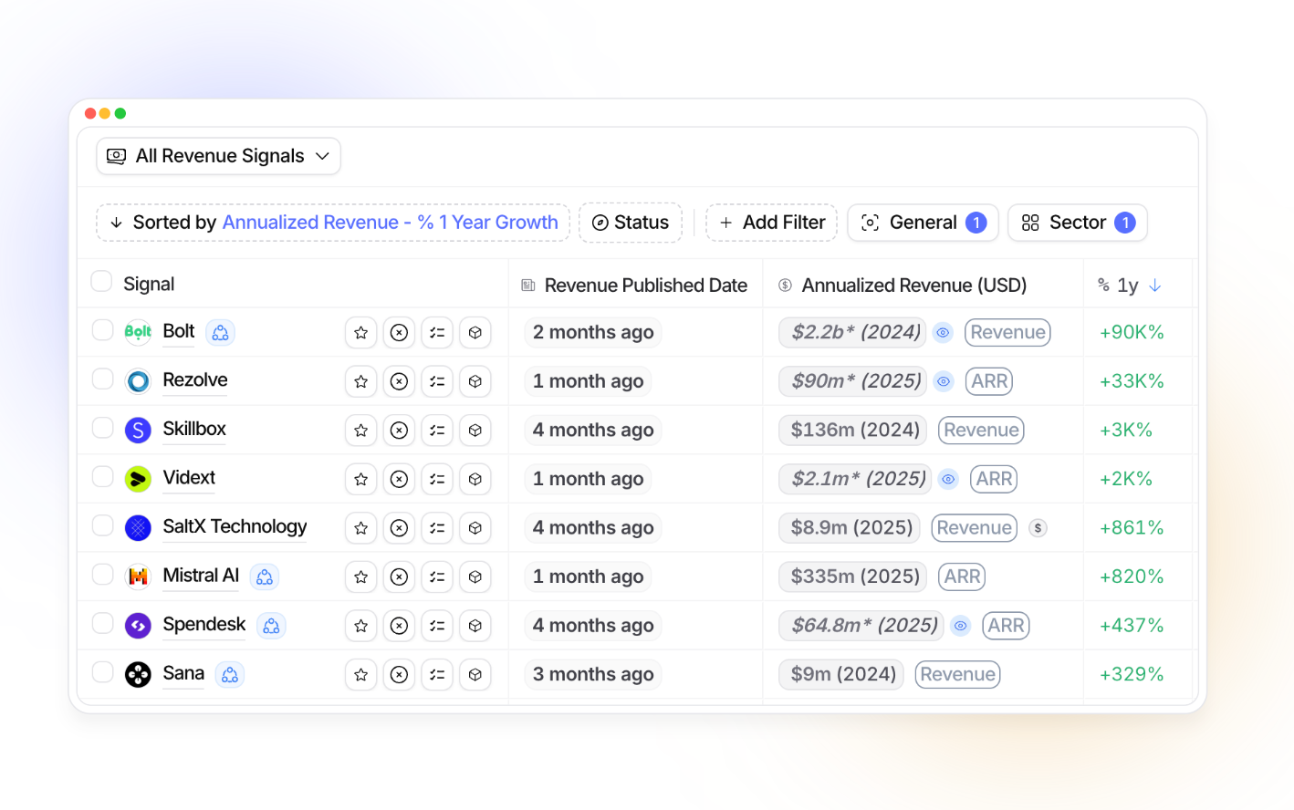Star the SaltX Technology row

[361, 528]
